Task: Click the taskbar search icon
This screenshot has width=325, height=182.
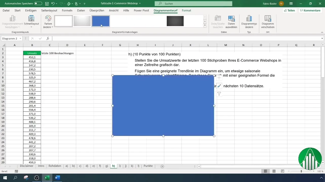Action: tap(15, 178)
